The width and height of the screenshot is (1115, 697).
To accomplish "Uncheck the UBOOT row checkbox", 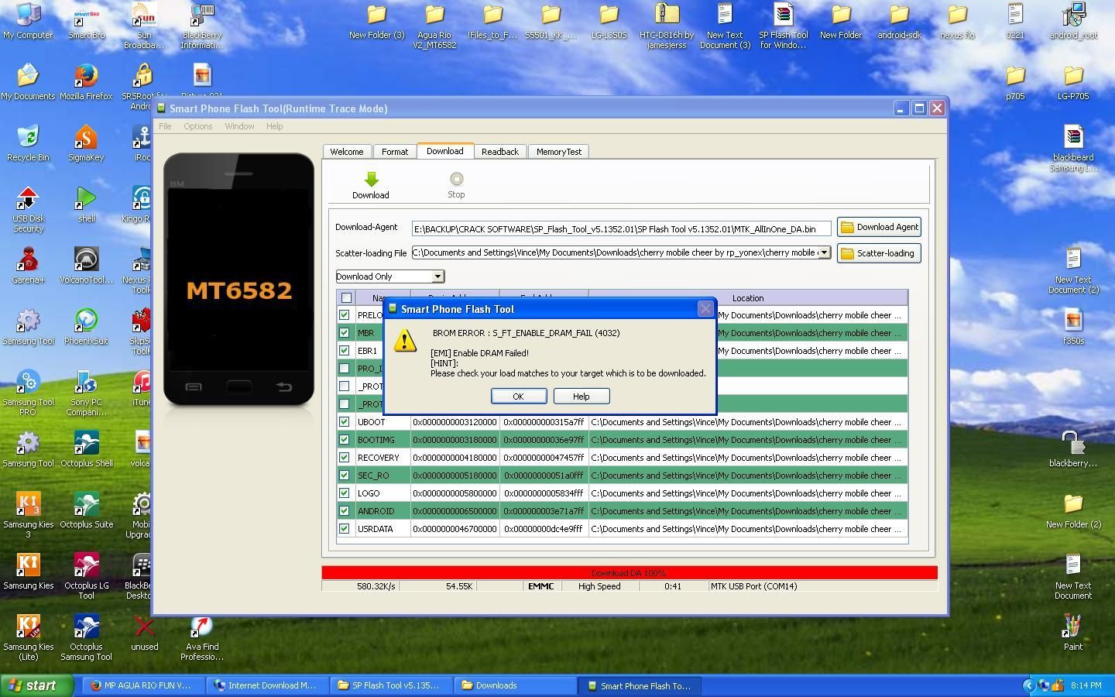I will (345, 422).
